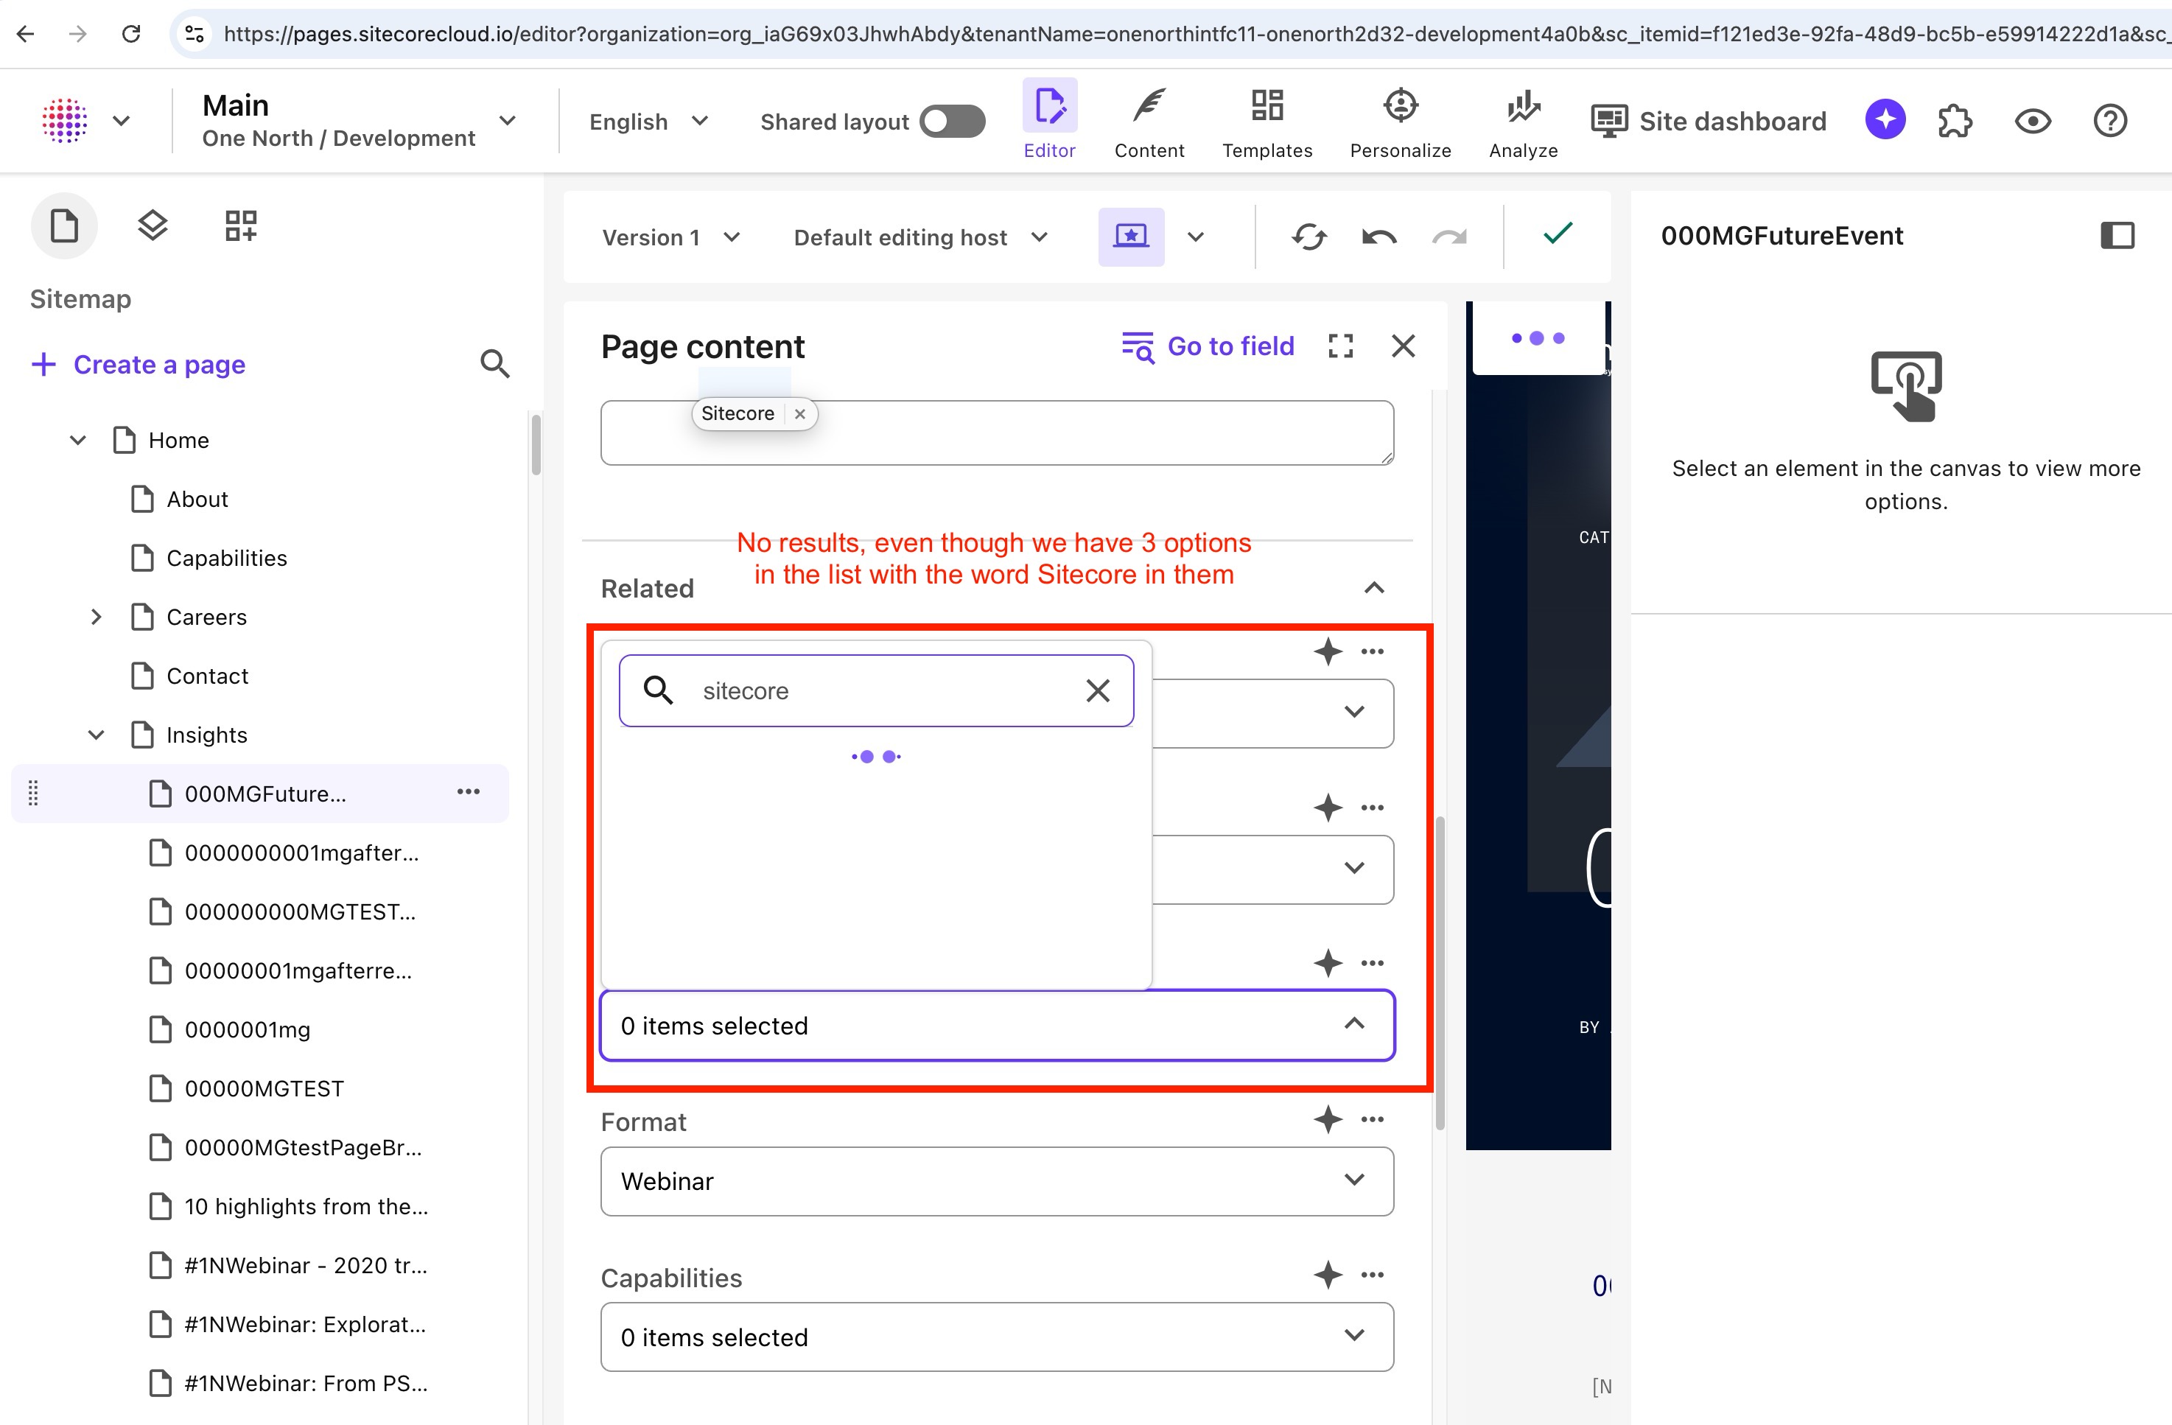The image size is (2172, 1425).
Task: Open the help question mark icon
Action: [2110, 121]
